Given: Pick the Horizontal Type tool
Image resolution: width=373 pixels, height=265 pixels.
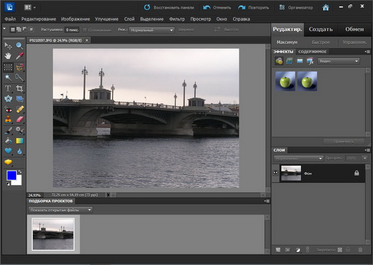Looking at the screenshot, I should (x=8, y=88).
